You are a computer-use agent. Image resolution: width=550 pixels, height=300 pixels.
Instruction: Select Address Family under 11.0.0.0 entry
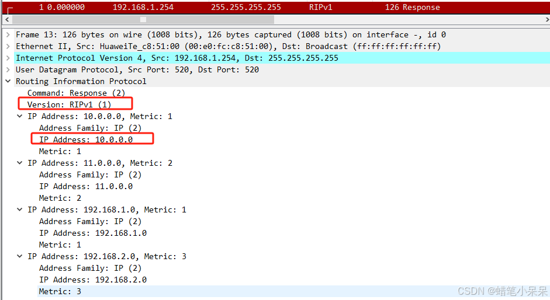point(90,175)
